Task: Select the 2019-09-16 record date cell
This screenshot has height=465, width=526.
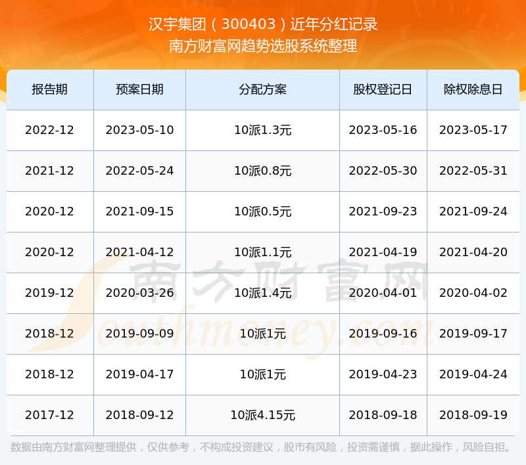Action: pyautogui.click(x=383, y=334)
